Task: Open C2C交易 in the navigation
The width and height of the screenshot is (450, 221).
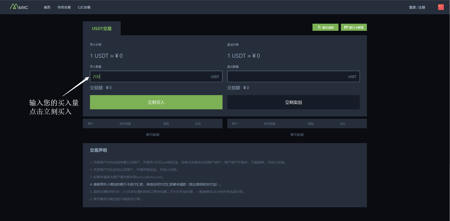Action: (84, 7)
